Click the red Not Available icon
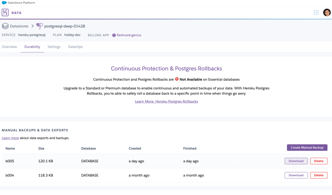This screenshot has height=195, width=332. point(177,79)
